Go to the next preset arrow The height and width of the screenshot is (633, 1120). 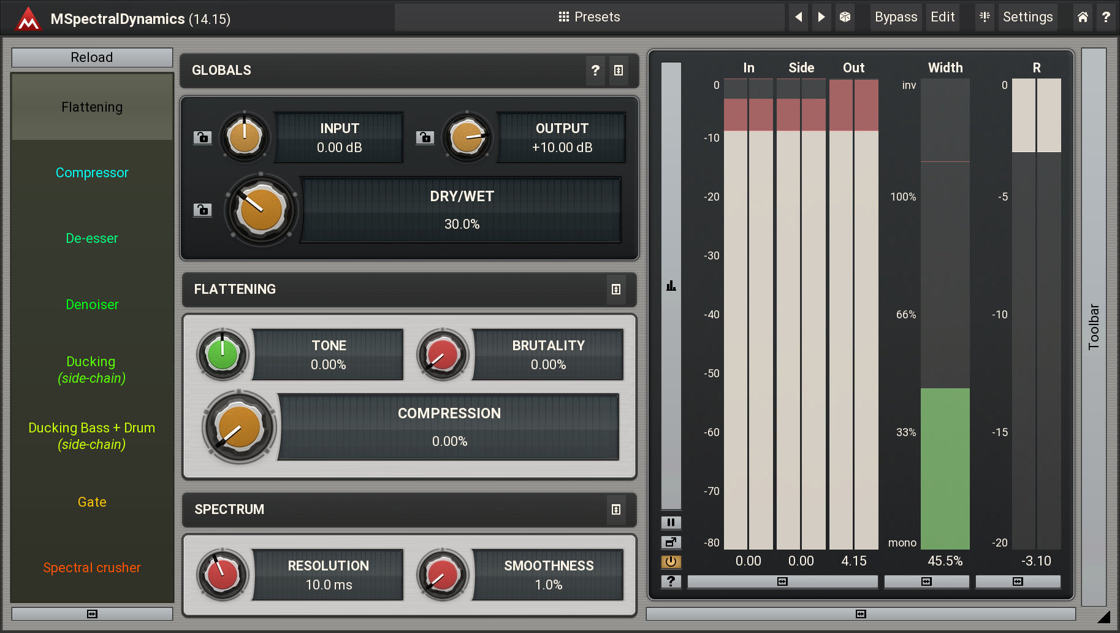point(821,17)
